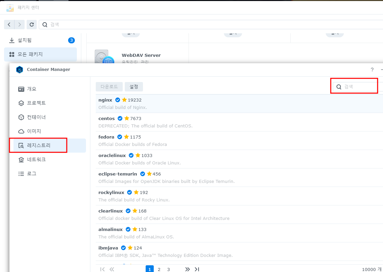383x272 pixels.
Task: Click the verified badge next to almalinux
Action: click(x=128, y=229)
